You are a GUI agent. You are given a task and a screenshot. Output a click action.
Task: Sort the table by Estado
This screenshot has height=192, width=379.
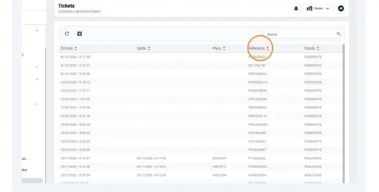point(312,48)
